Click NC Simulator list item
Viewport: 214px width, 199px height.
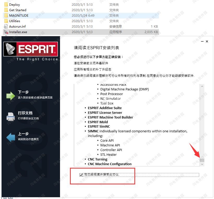110,99
